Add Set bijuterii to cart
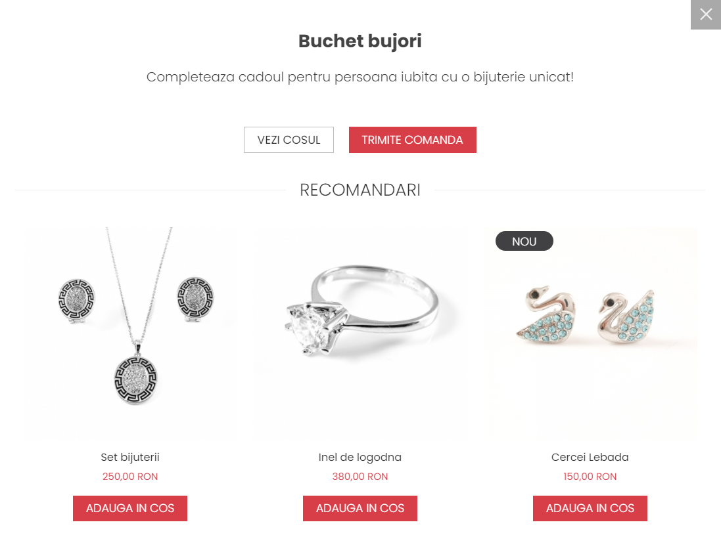Viewport: 721px width, 560px height. (x=130, y=508)
